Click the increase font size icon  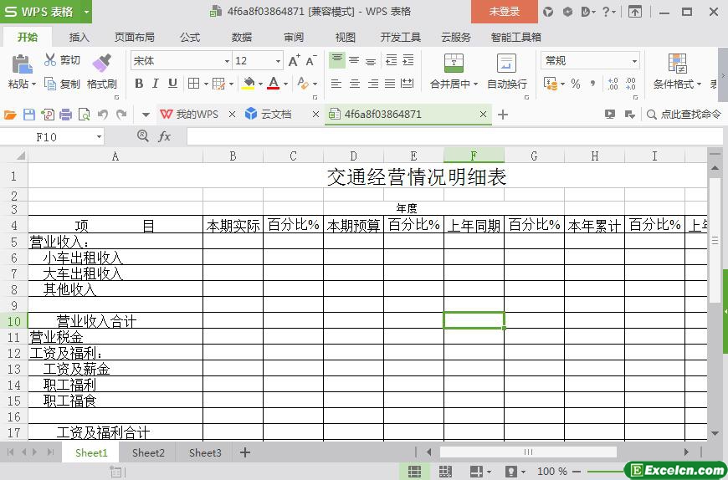click(294, 61)
